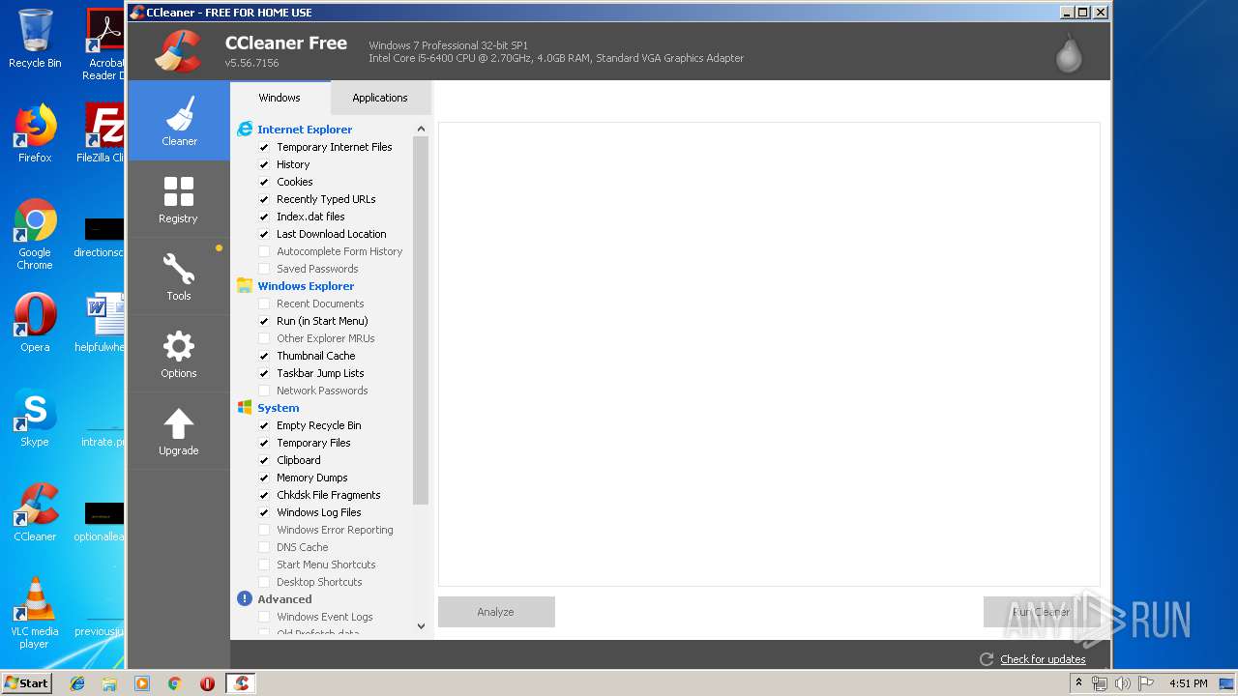Enable Windows Error Reporting checkbox

[x=264, y=530]
